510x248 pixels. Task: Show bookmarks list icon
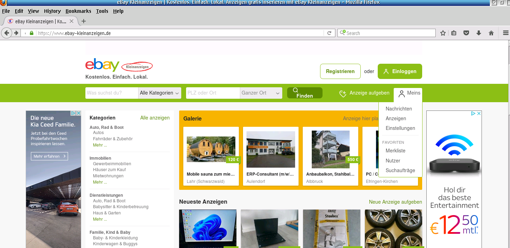454,33
